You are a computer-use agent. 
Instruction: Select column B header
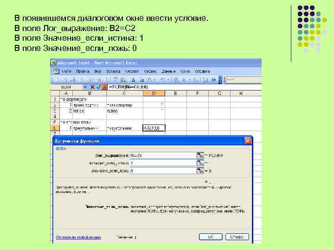90,93
